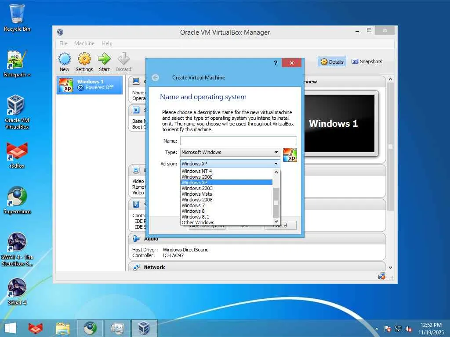Click the network activity icon in the VirtualBox status bar
Screen dimensions: 450x337
(x=382, y=276)
